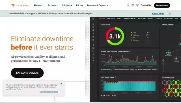Screen dimensions: 181x103
Task: Open the globe language selector icon
Action: 133,5
